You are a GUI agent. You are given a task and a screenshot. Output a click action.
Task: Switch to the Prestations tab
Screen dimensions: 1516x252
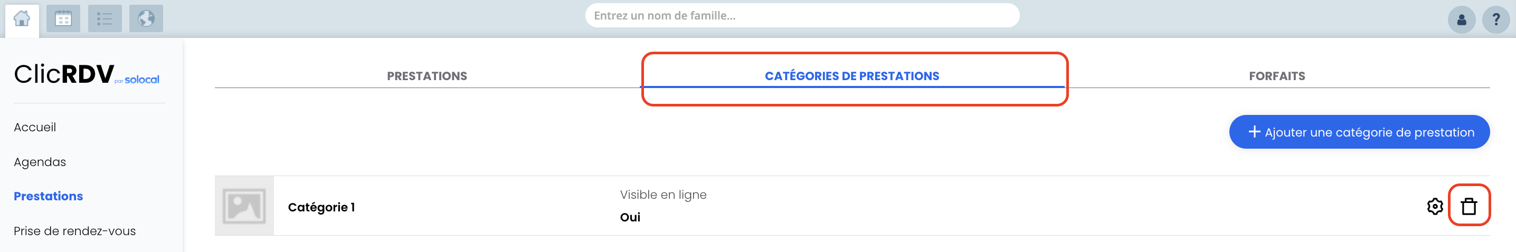click(x=427, y=76)
